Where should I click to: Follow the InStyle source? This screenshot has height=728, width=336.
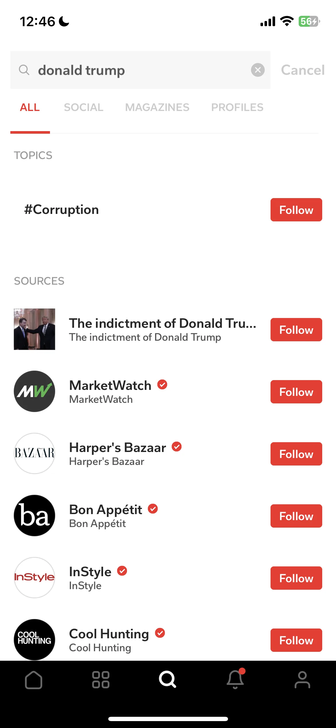pos(296,578)
